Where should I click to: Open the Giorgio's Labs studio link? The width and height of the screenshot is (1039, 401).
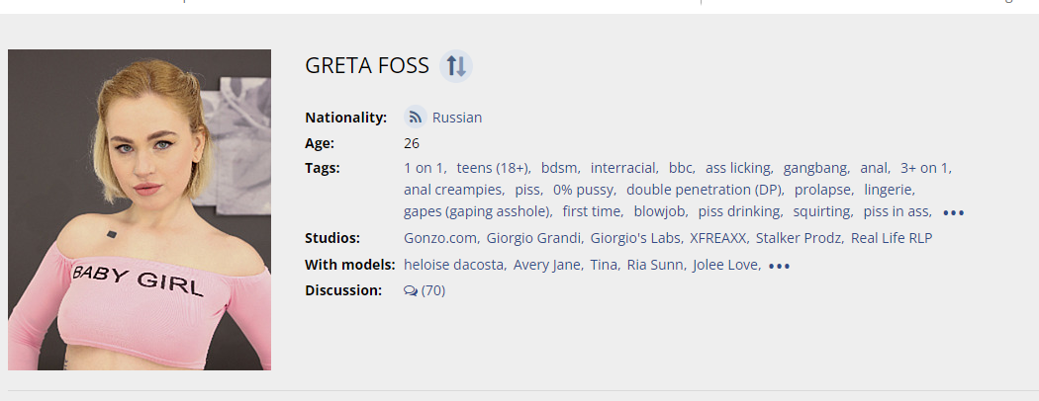point(634,238)
